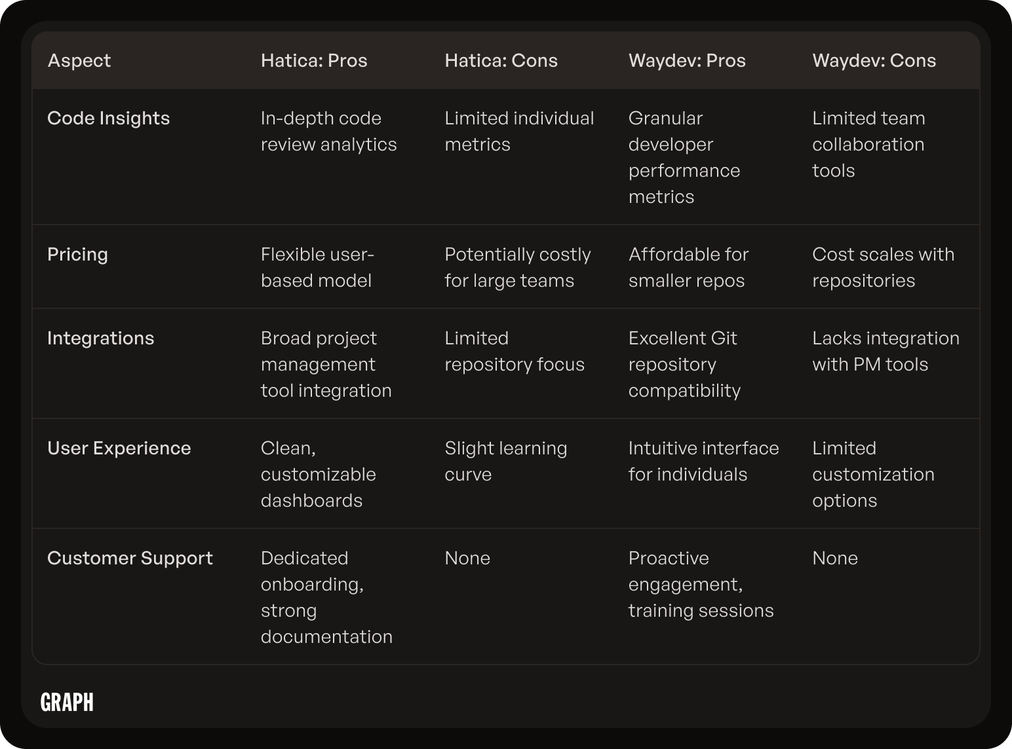Click "Excellent Git repository compatibility" cell
The width and height of the screenshot is (1012, 749).
coord(685,365)
